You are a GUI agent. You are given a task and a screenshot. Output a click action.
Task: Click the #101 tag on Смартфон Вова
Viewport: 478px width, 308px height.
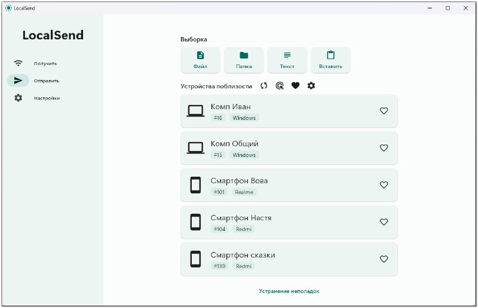pyautogui.click(x=219, y=192)
